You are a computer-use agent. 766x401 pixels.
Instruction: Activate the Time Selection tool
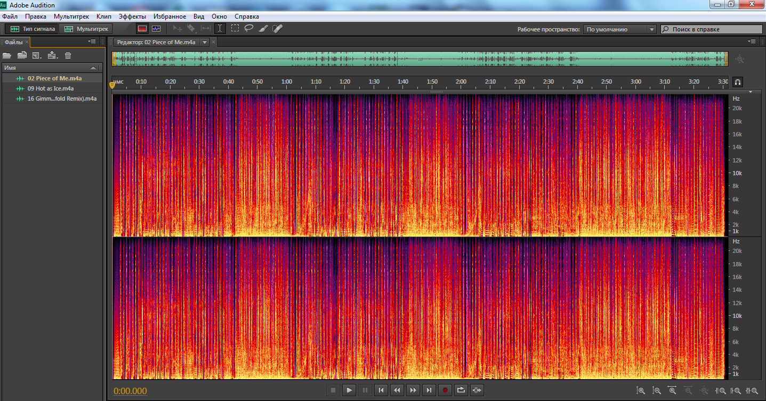[220, 29]
